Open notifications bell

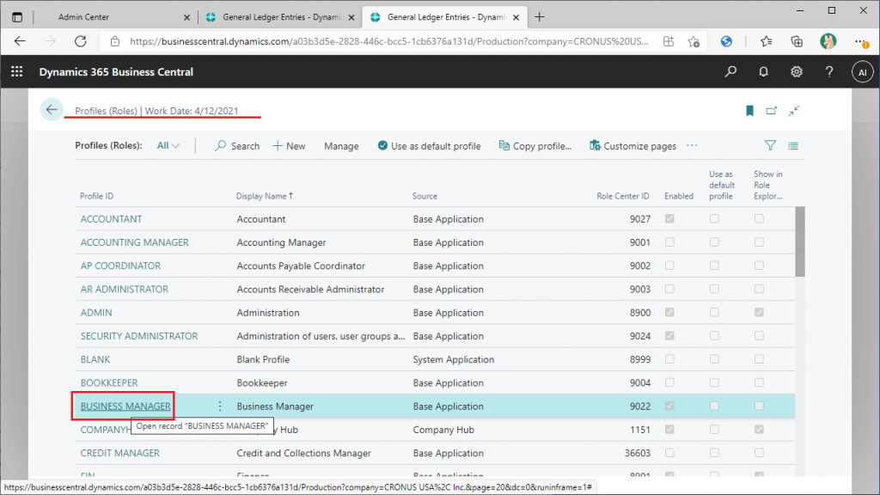click(x=763, y=72)
